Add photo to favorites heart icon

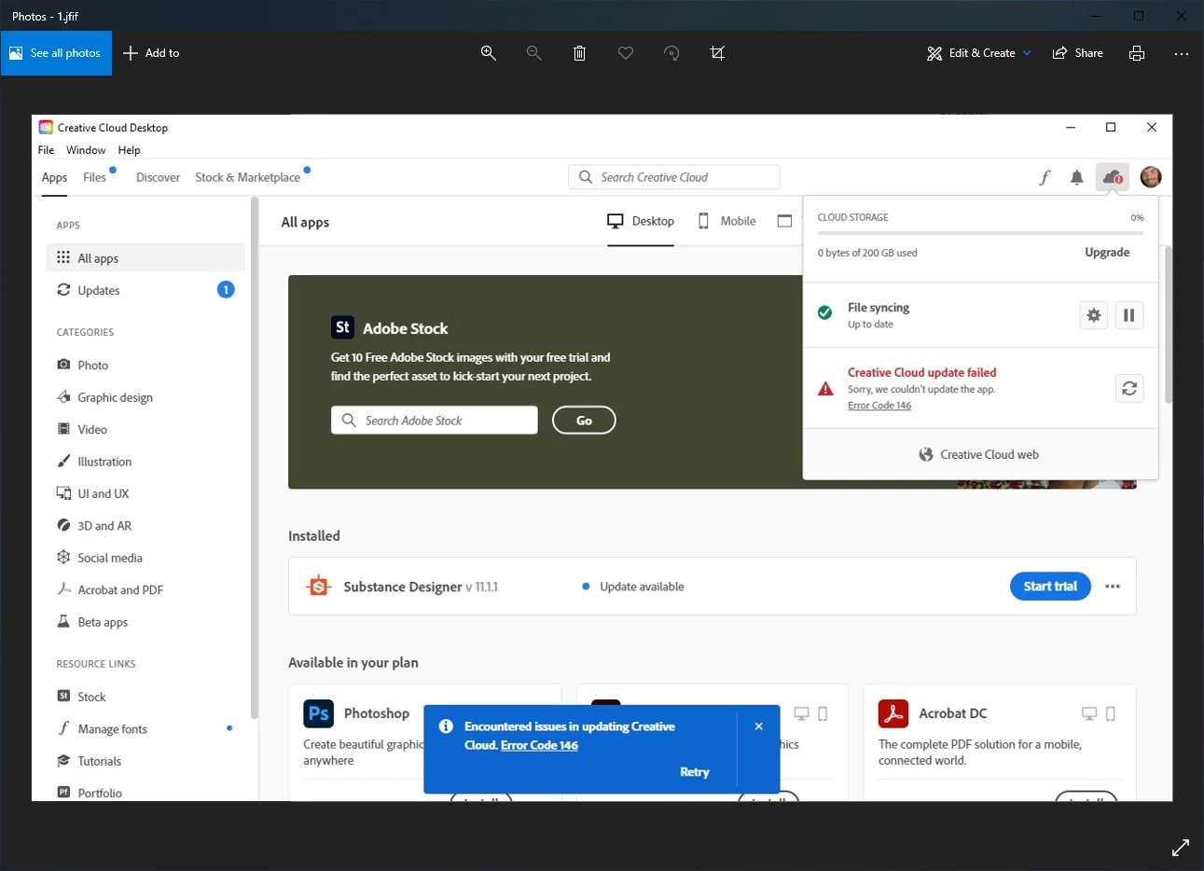coord(626,53)
